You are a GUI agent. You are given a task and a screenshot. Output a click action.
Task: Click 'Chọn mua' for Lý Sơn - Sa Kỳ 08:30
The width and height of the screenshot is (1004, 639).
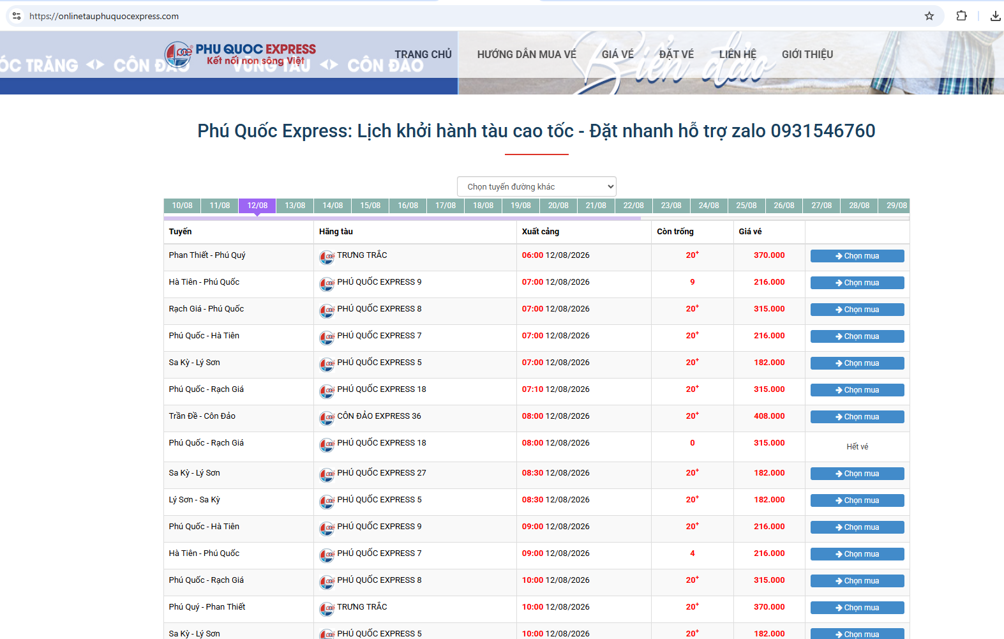[x=857, y=500]
